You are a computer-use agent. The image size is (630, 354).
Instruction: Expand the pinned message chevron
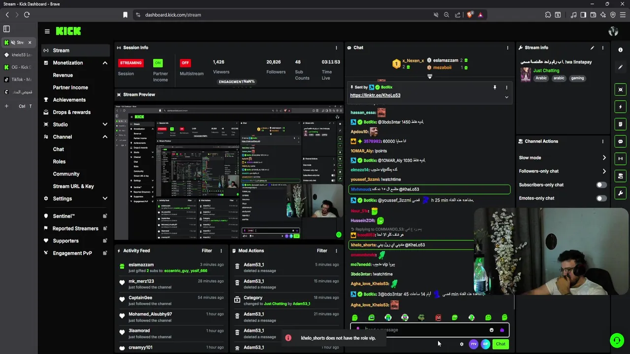[506, 97]
